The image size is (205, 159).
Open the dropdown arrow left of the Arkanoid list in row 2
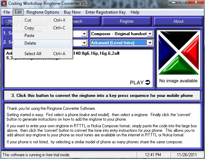click(84, 43)
